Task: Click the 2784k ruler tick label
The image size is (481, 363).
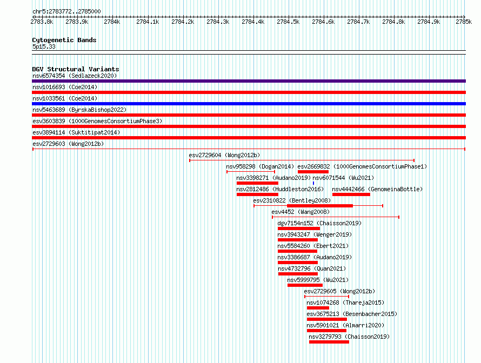Action: pyautogui.click(x=112, y=22)
